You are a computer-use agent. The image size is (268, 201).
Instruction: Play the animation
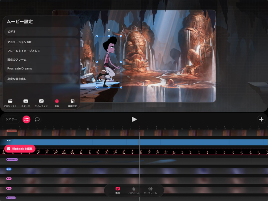[134, 119]
